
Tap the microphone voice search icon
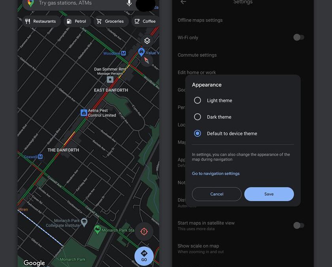tap(129, 3)
